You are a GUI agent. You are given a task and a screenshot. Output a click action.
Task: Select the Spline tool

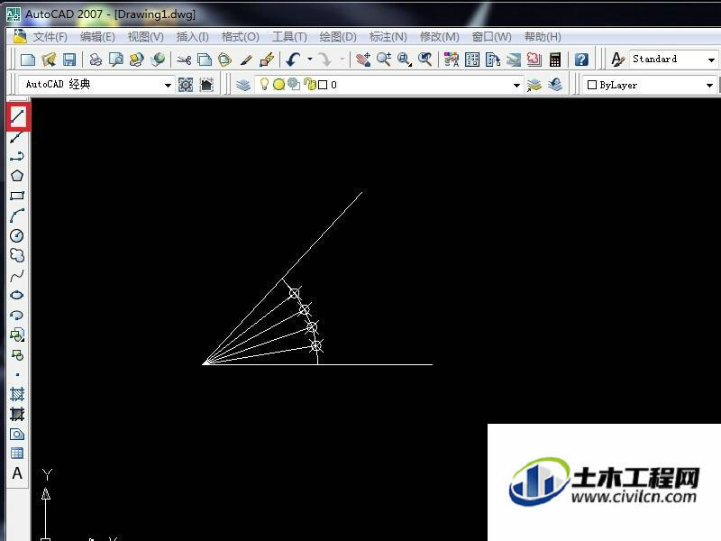click(x=17, y=276)
